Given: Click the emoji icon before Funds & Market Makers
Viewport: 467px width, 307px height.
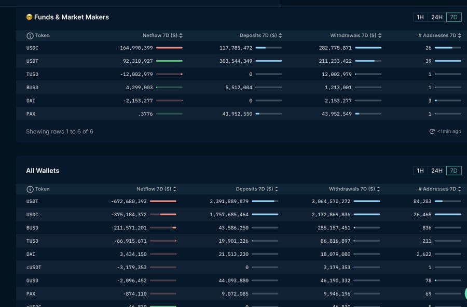Looking at the screenshot, I should click(x=29, y=17).
